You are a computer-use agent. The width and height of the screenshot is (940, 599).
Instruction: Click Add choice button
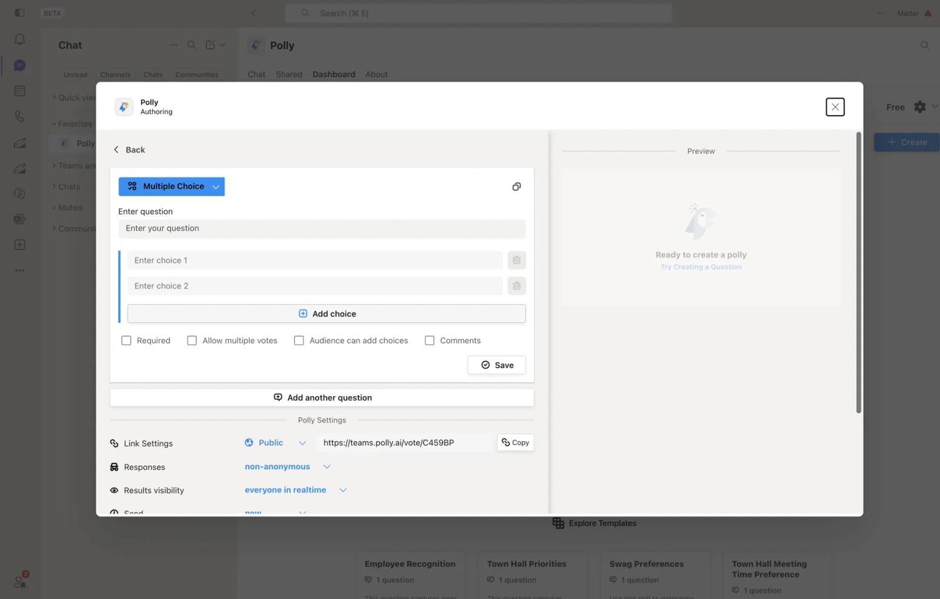pos(326,314)
